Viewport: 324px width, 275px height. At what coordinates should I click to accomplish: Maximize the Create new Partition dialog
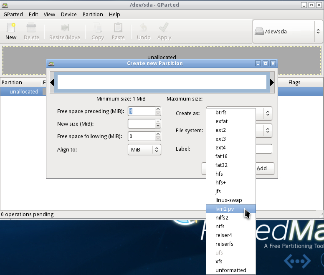pos(266,63)
